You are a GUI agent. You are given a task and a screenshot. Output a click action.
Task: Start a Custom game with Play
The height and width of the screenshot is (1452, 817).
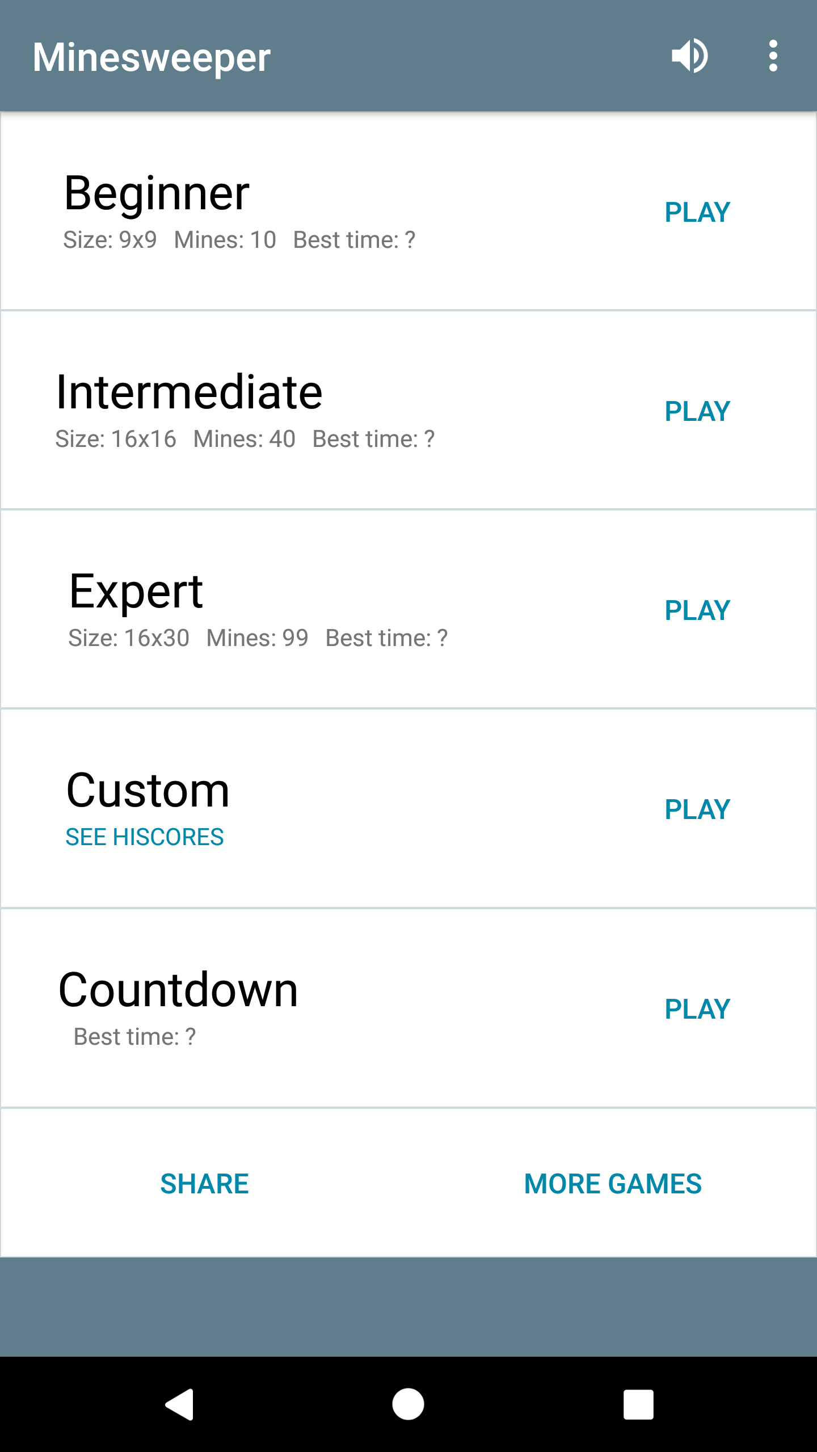697,809
